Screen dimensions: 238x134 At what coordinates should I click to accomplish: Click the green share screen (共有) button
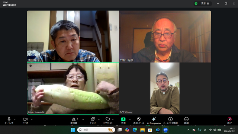(x=123, y=119)
